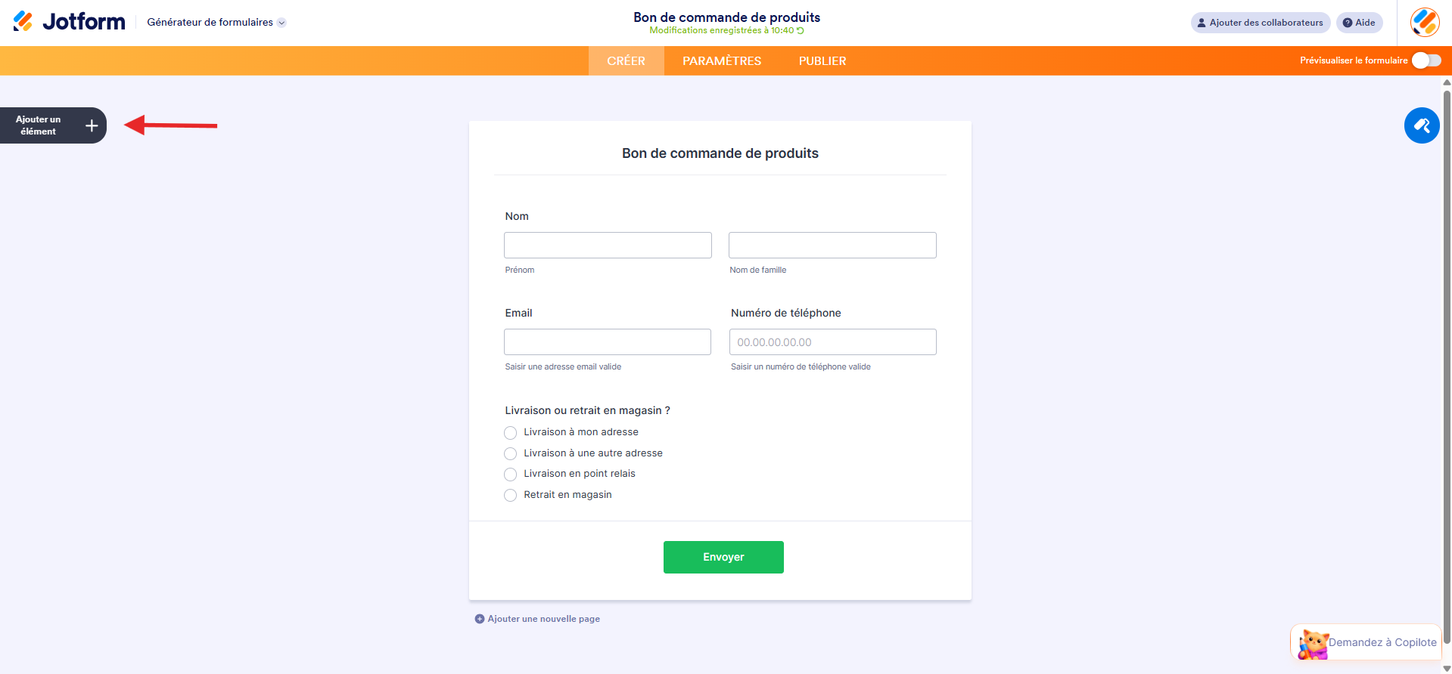This screenshot has width=1452, height=674.
Task: Enable the Prévisualiser le formulaire toggle
Action: pyautogui.click(x=1426, y=60)
